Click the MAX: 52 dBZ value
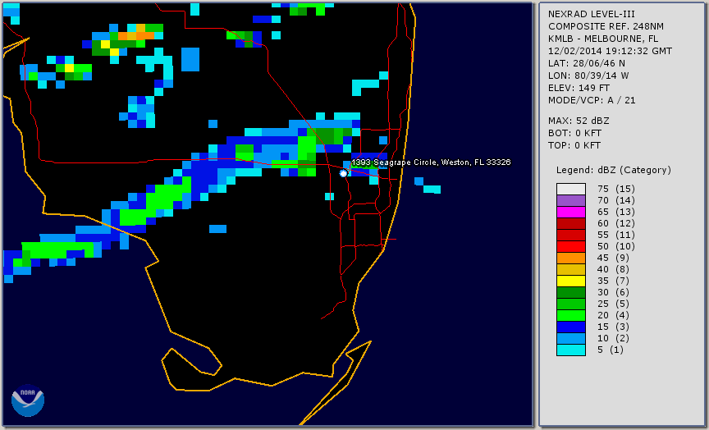Screen dimensions: 709x430 click(x=579, y=121)
